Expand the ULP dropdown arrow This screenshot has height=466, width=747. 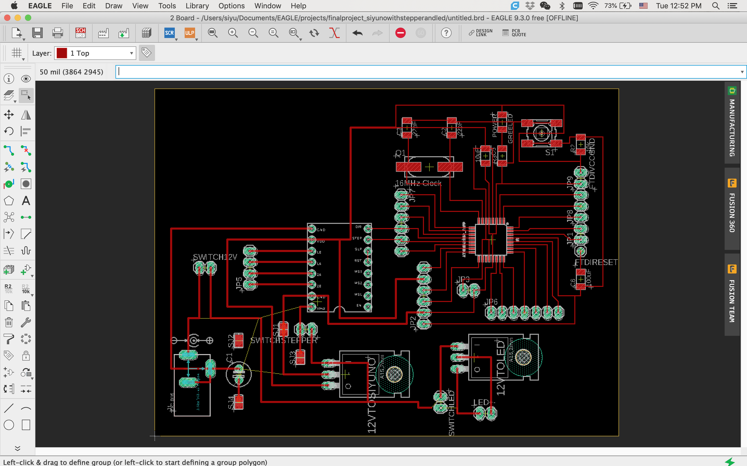196,40
